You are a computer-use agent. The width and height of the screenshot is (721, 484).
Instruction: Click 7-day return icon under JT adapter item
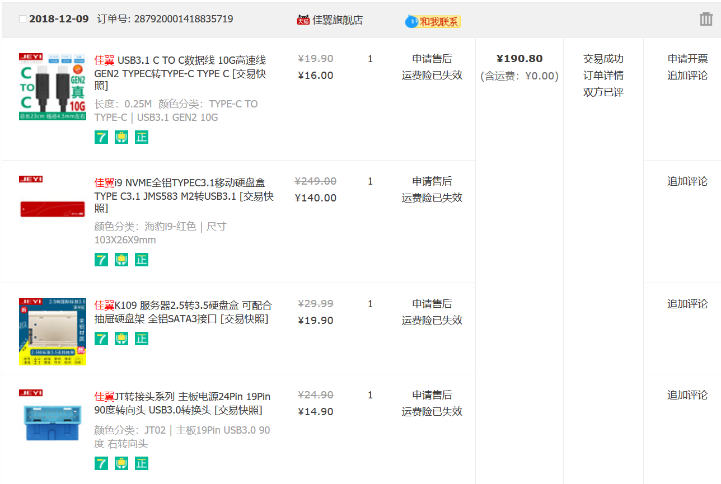(101, 463)
